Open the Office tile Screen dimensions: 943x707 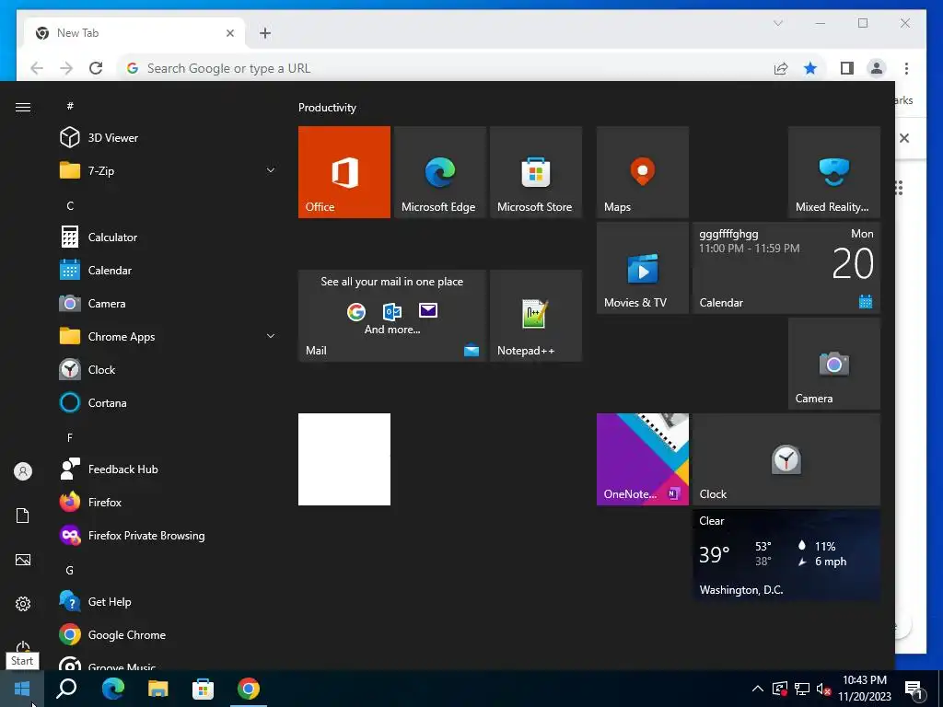344,172
